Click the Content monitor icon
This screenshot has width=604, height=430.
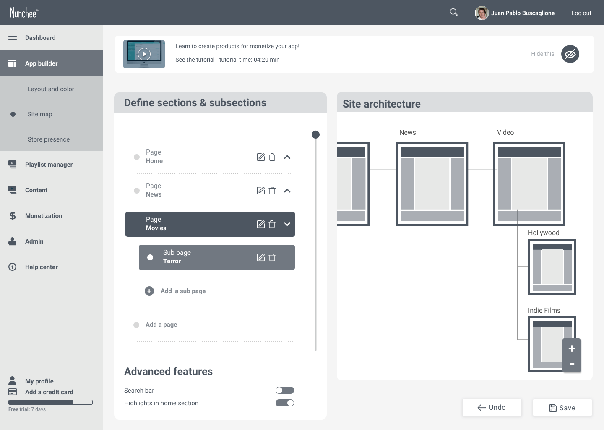(x=13, y=190)
